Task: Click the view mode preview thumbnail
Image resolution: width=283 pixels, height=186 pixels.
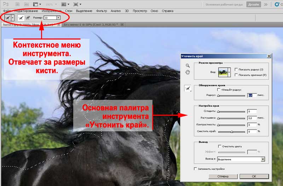Action: click(x=224, y=72)
